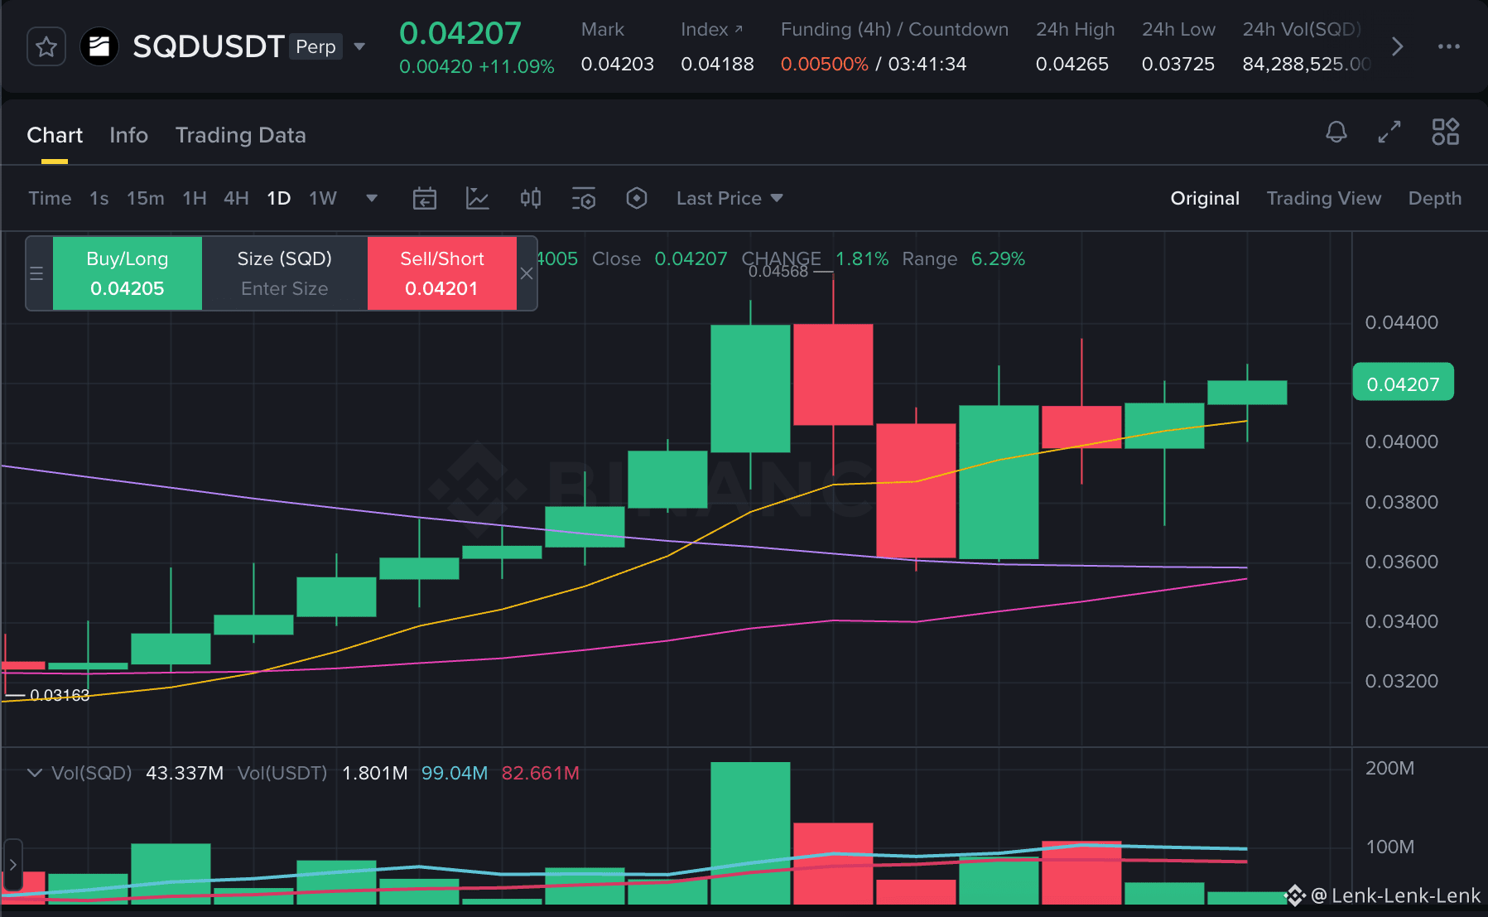Expand chart to fullscreen
Image resolution: width=1488 pixels, height=917 pixels.
point(1389,132)
